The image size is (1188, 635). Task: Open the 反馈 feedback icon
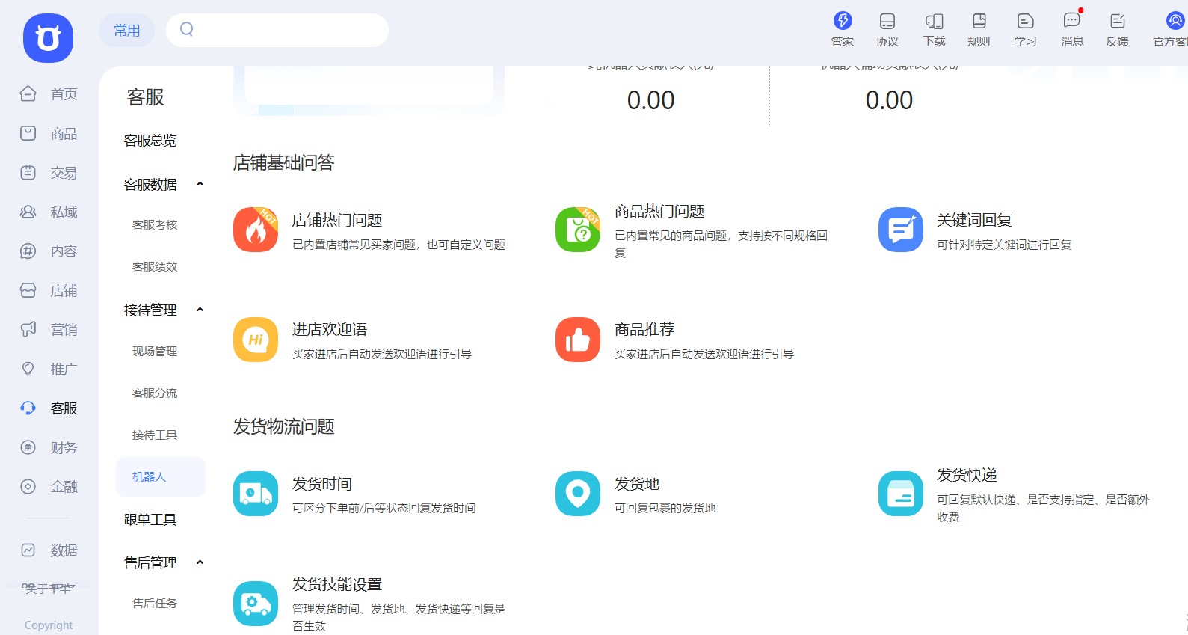click(x=1118, y=21)
